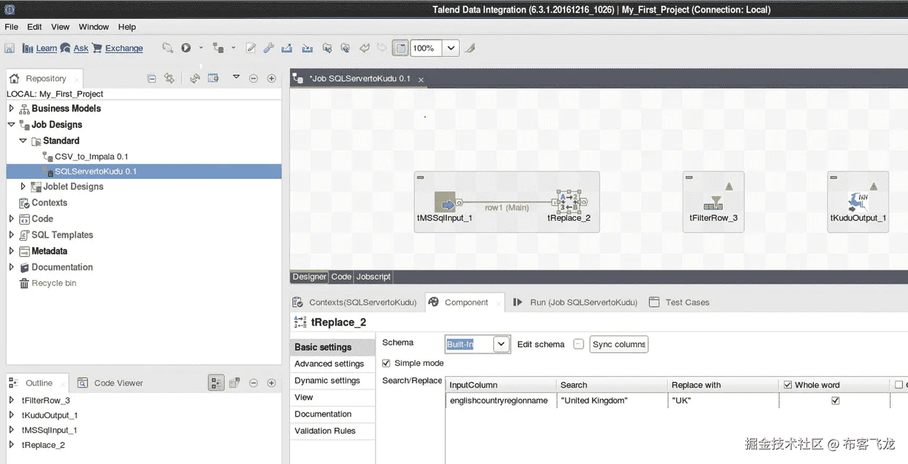The width and height of the screenshot is (908, 464).
Task: Collapse the Standard folder
Action: tap(23, 140)
